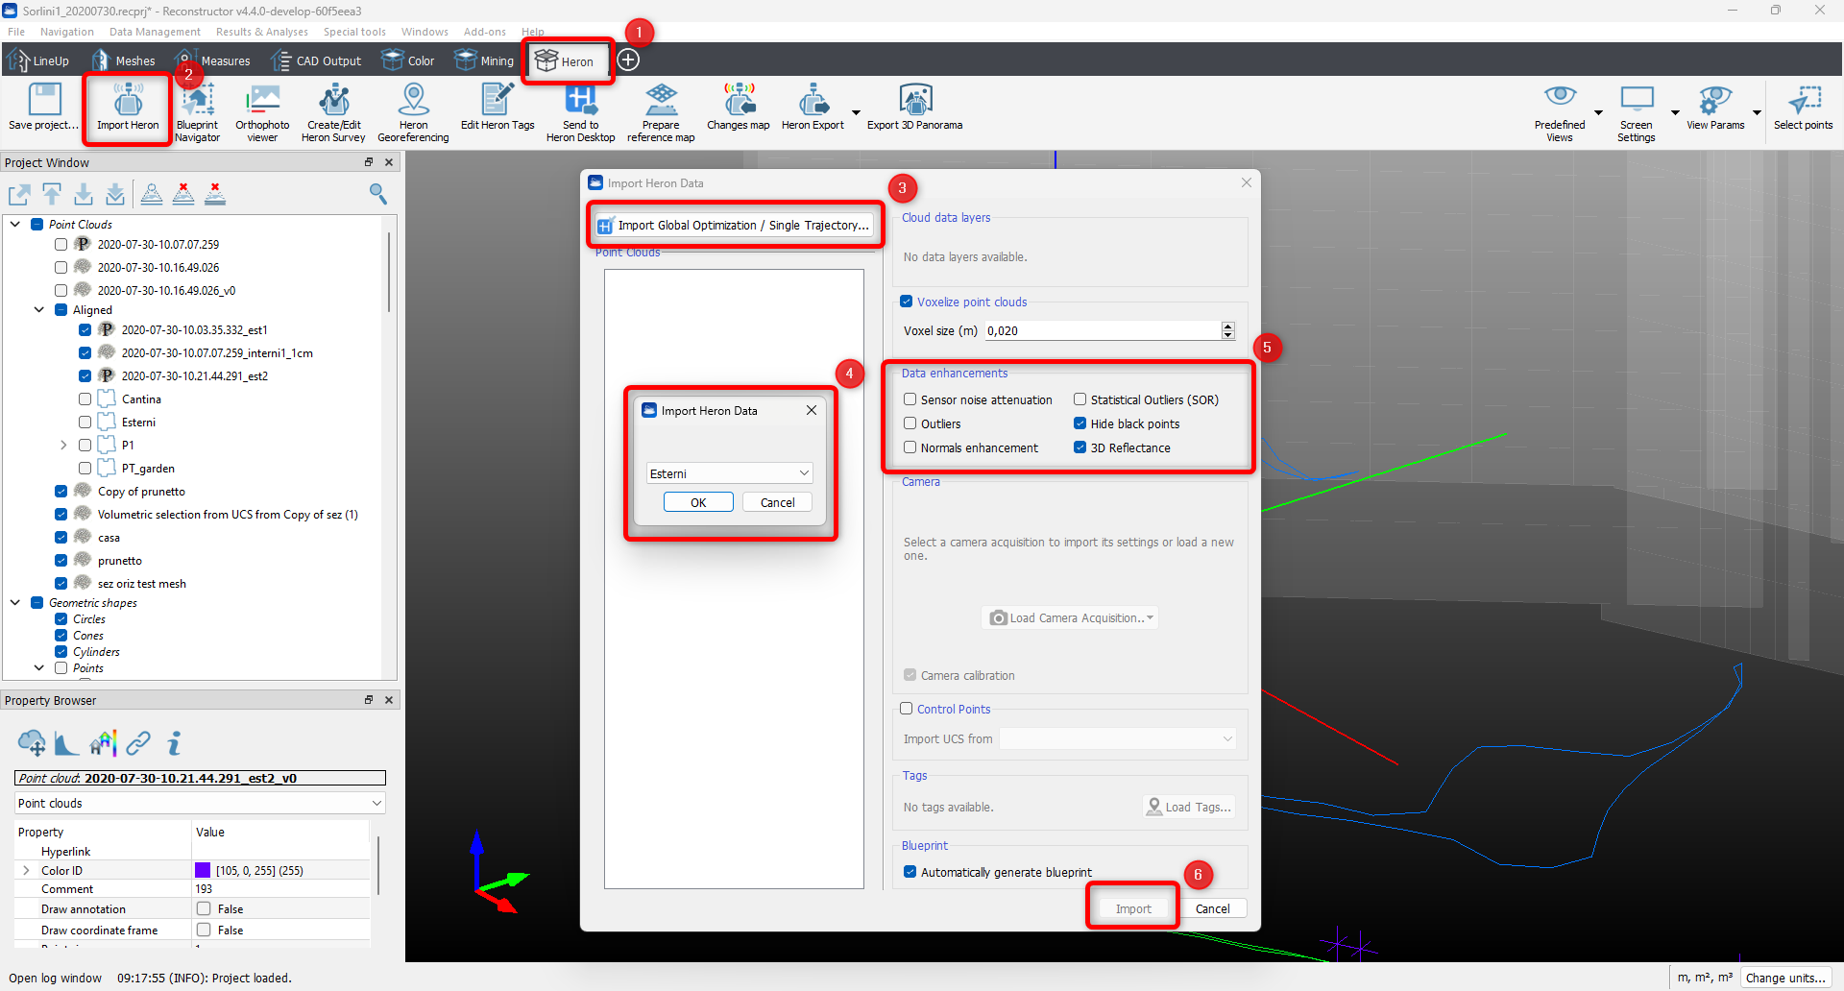The height and width of the screenshot is (991, 1844).
Task: Open the Changes map tool
Action: tap(738, 108)
